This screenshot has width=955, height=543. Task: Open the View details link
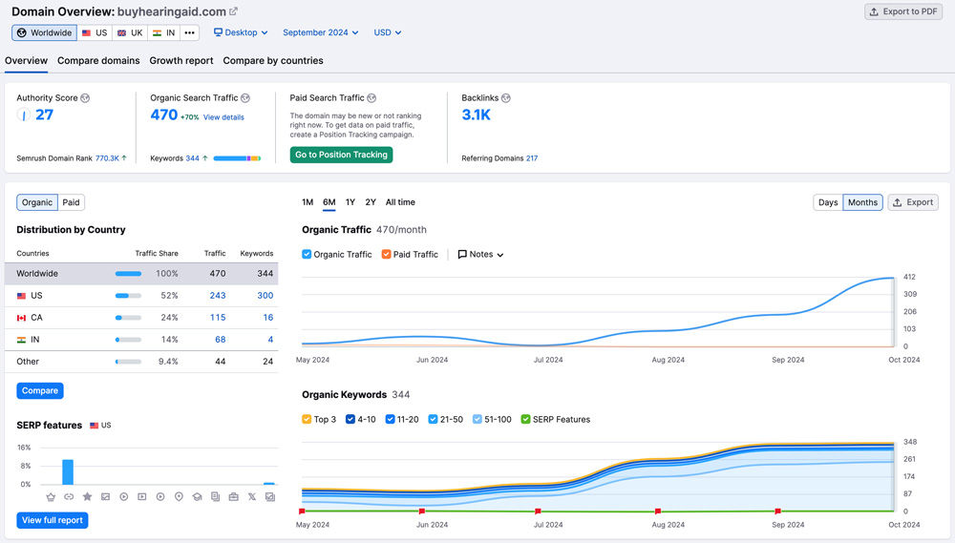223,117
